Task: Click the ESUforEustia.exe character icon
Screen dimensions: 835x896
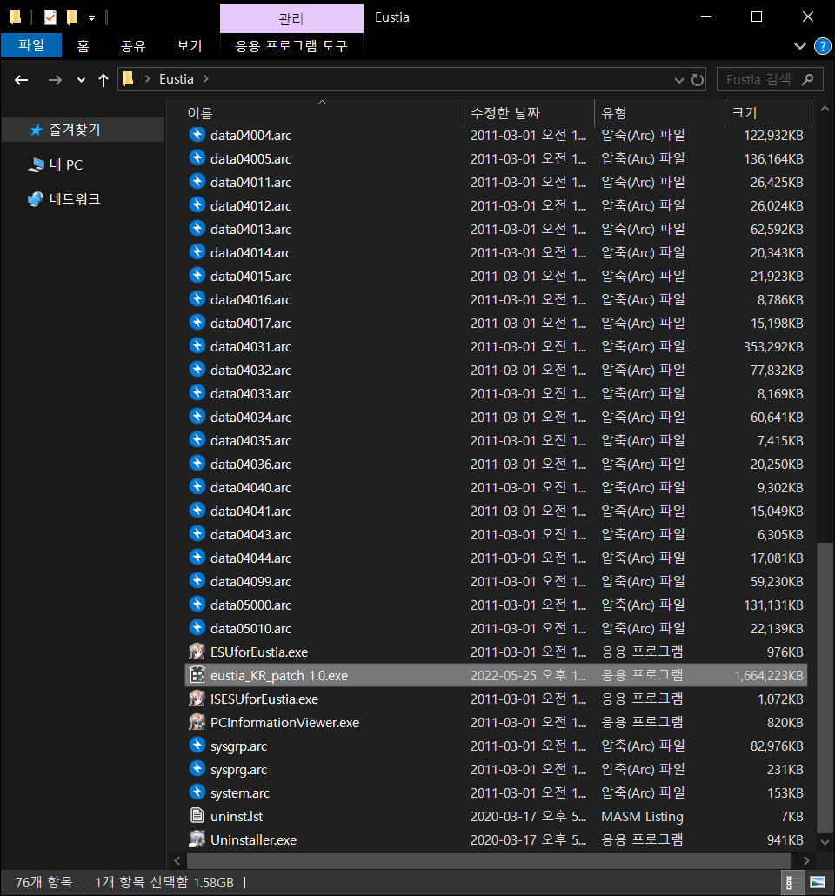Action: [197, 652]
